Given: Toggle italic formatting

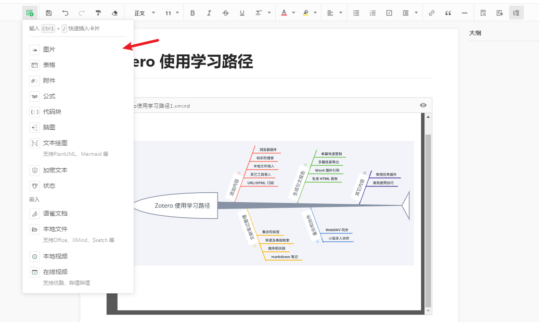Looking at the screenshot, I should coord(209,13).
